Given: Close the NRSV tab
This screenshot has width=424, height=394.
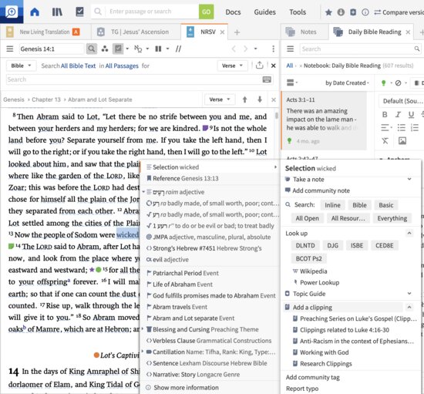Looking at the screenshot, I should [222, 32].
